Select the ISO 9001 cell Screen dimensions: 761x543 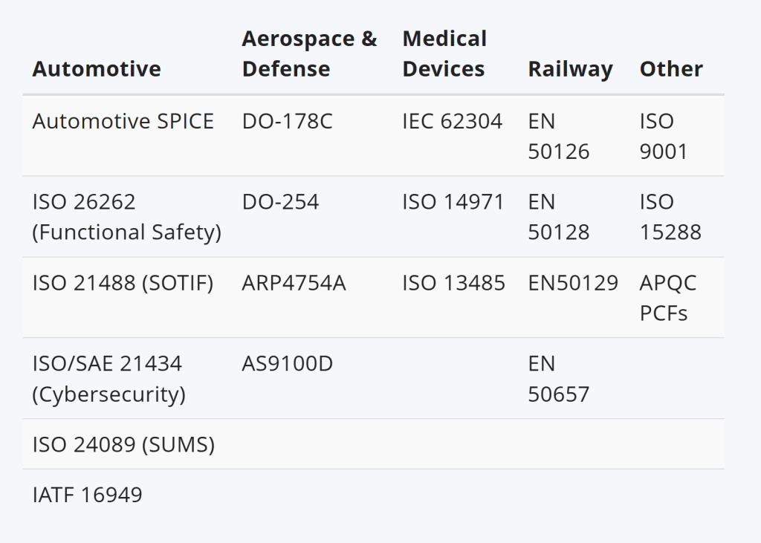[x=664, y=137]
